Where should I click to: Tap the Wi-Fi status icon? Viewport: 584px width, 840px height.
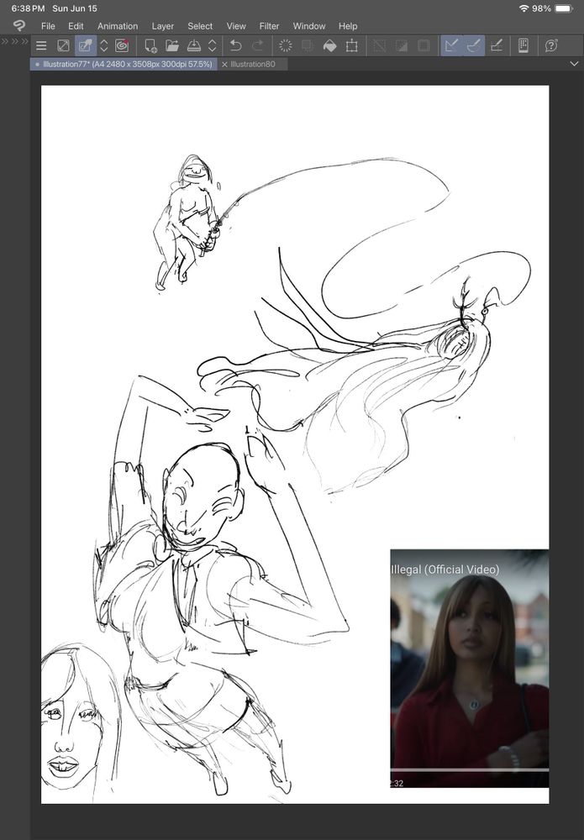523,8
